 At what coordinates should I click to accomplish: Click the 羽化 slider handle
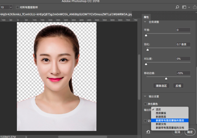tap(148, 50)
